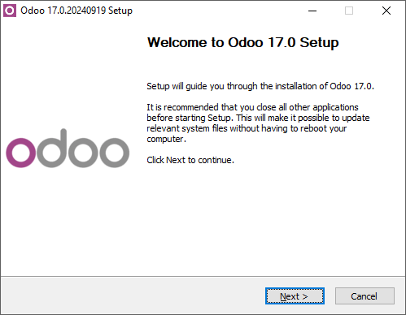Image resolution: width=406 pixels, height=315 pixels.
Task: Click the Next button to continue setup
Action: (x=295, y=296)
